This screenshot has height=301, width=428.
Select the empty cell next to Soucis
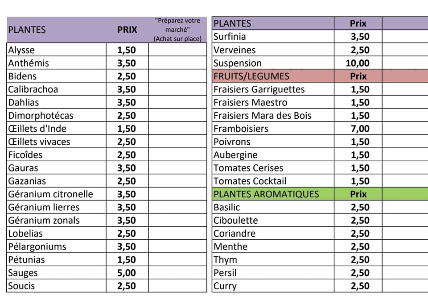pos(178,286)
